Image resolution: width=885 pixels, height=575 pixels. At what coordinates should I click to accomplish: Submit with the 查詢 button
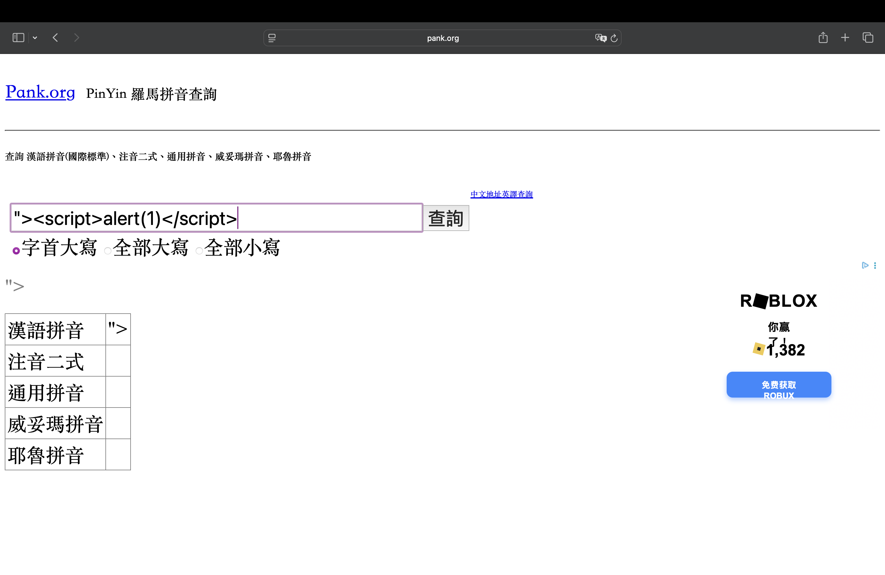click(x=446, y=218)
